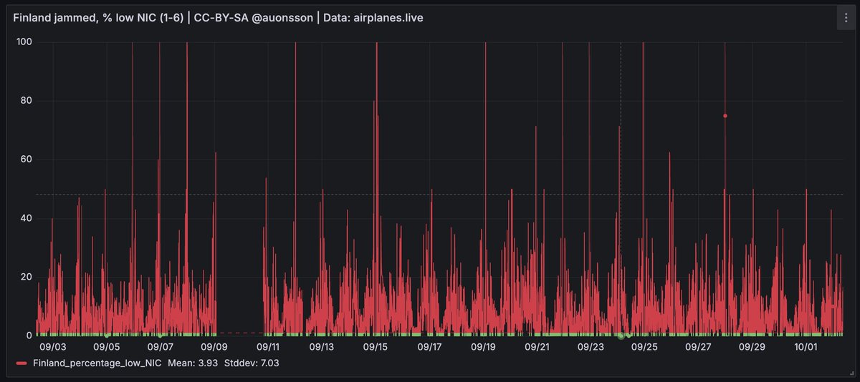Click the red legend color swatch
The image size is (860, 382).
21,364
